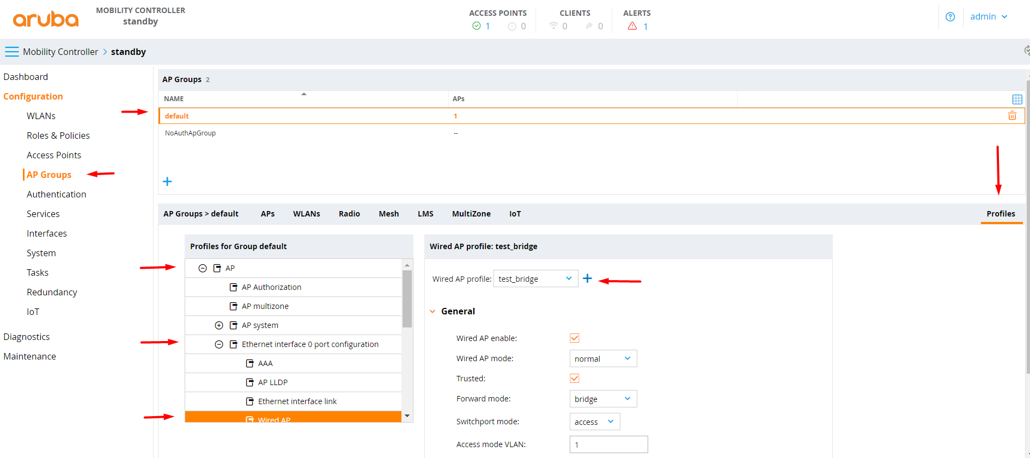Select Ethernet interface link tree item
Screen dimensions: 1030x458
pos(294,401)
